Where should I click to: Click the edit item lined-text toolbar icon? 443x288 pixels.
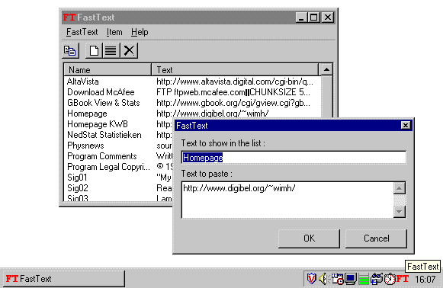111,51
